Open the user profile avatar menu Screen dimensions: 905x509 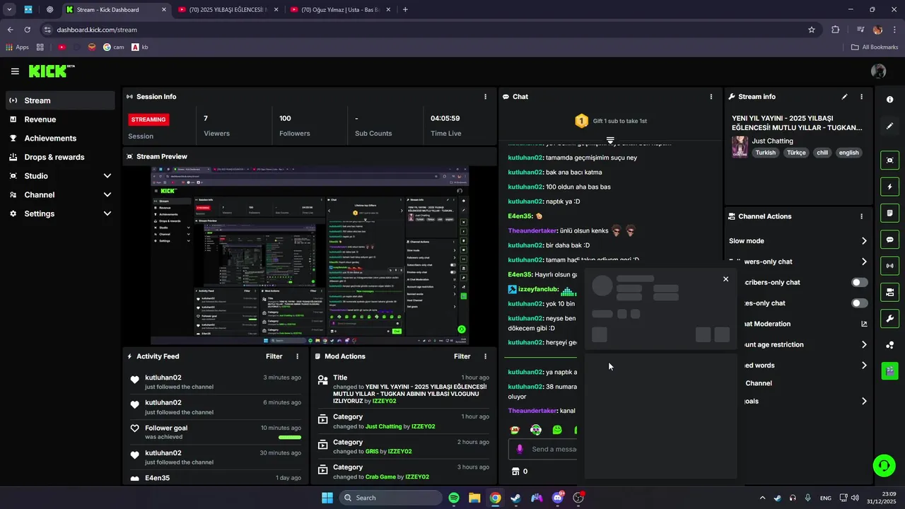click(x=879, y=71)
